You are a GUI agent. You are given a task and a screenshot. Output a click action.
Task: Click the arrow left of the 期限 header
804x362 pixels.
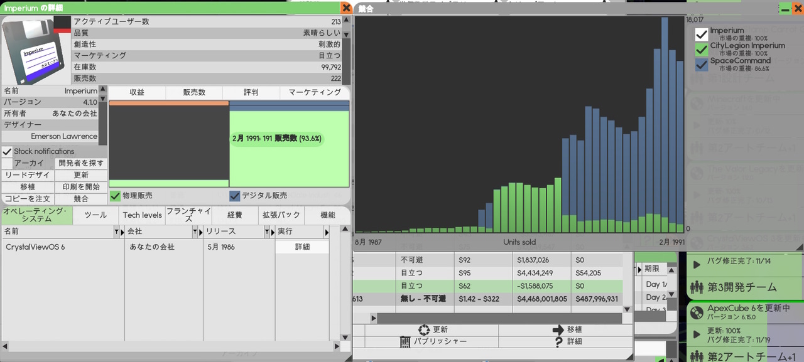click(x=639, y=269)
